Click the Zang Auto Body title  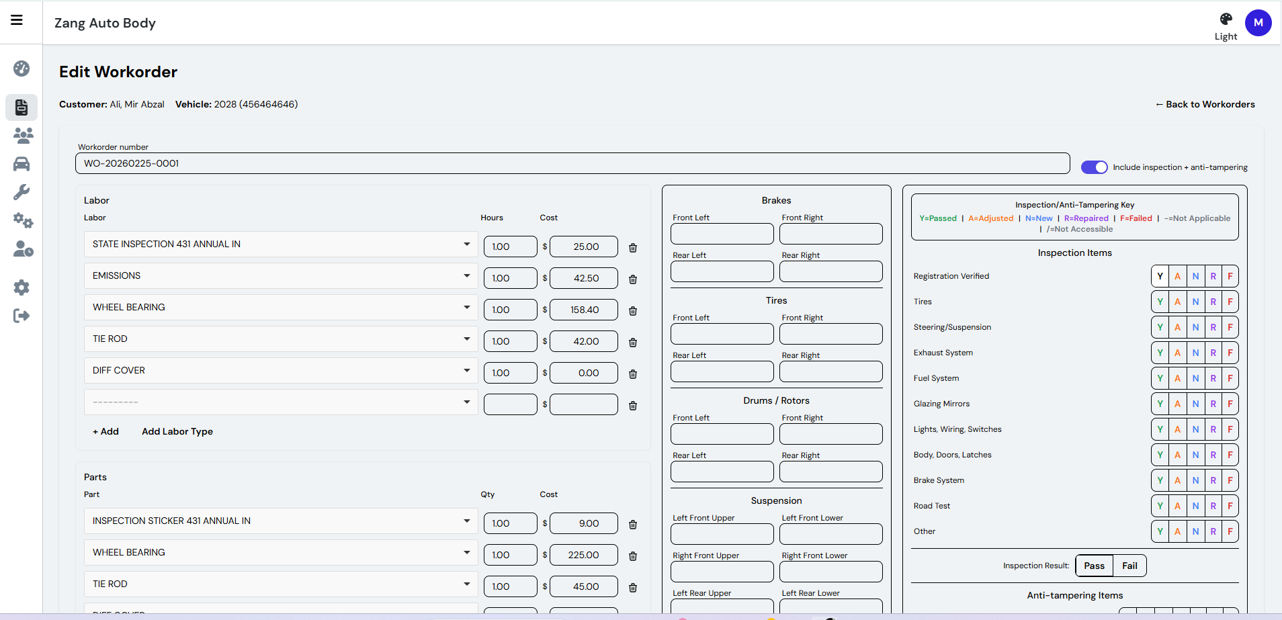coord(105,23)
